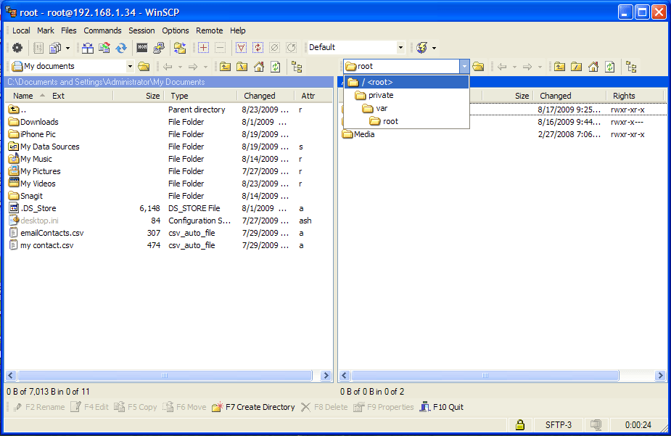
Task: Open the Files menu
Action: [68, 30]
